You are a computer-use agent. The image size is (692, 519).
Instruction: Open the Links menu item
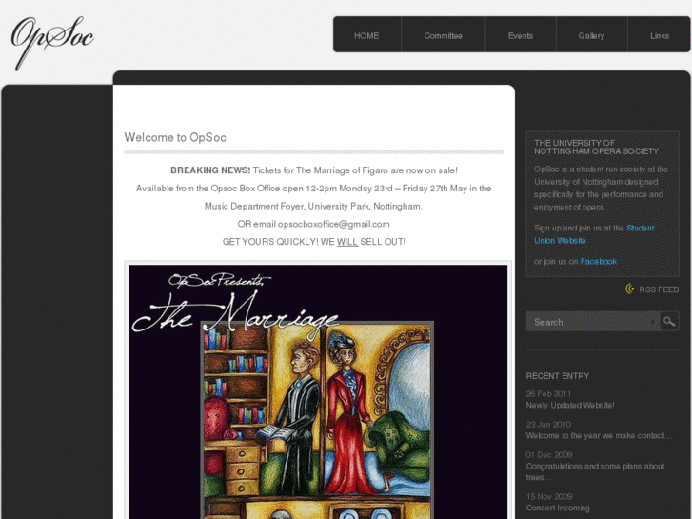pos(660,36)
